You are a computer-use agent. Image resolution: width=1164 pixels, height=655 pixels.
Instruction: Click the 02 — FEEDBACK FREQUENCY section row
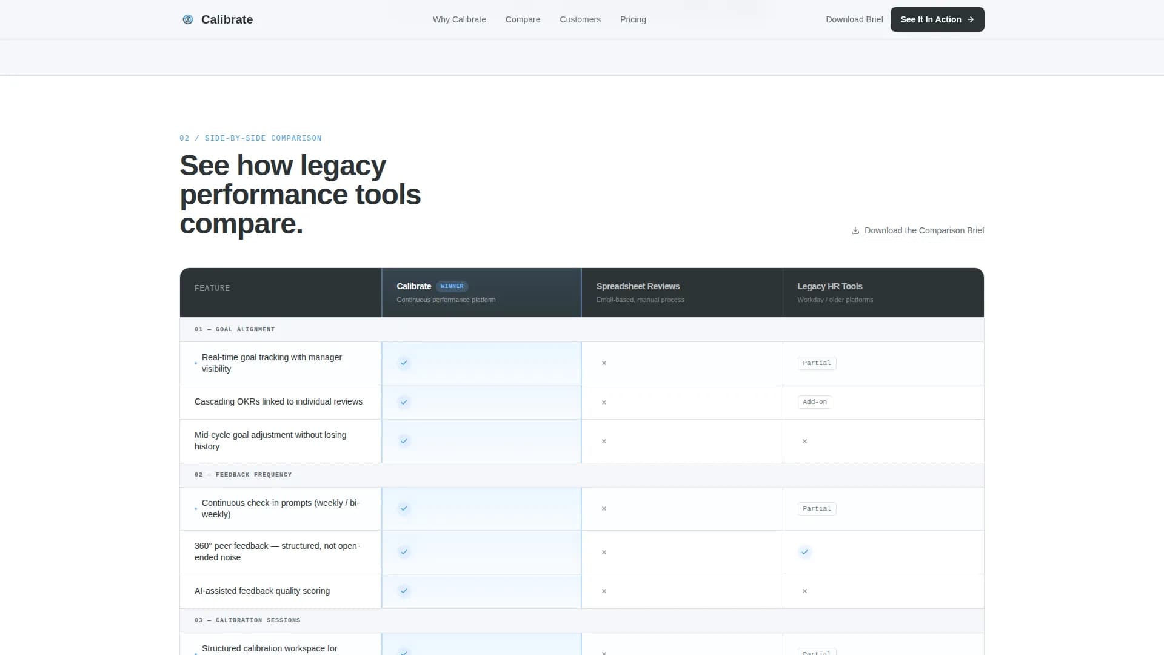coord(581,475)
